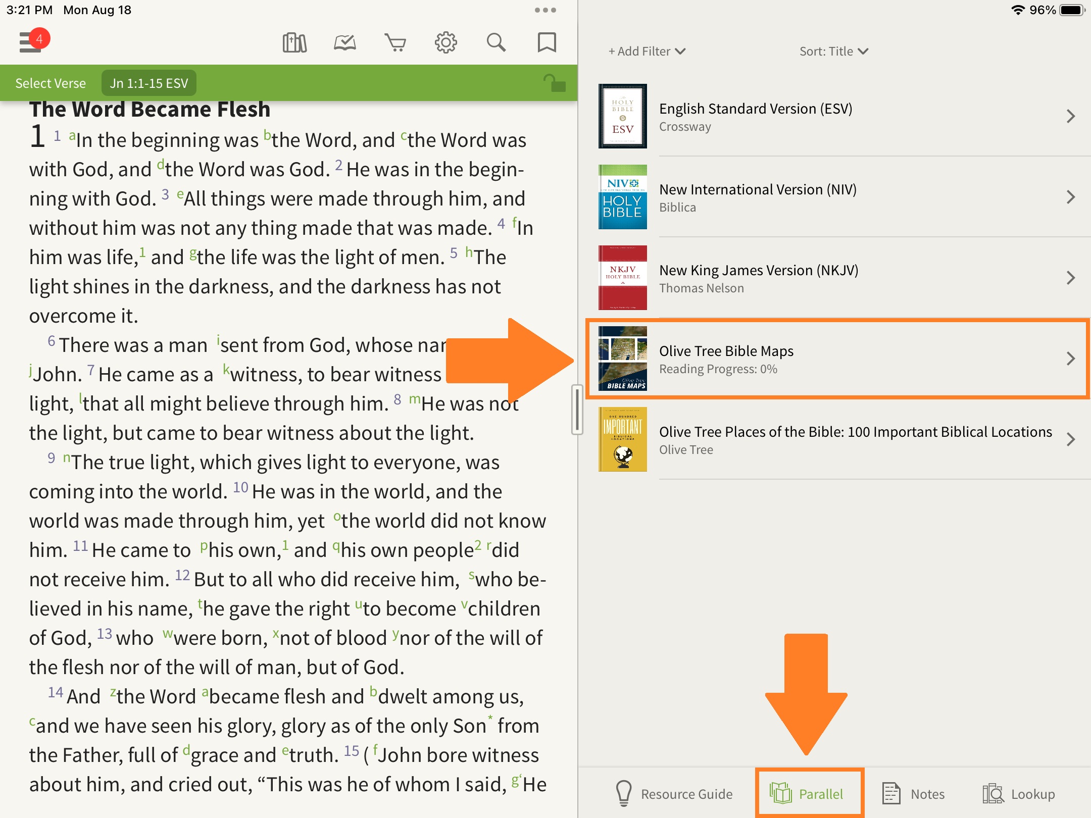1091x818 pixels.
Task: Tap verse number 12
Action: pyautogui.click(x=182, y=575)
